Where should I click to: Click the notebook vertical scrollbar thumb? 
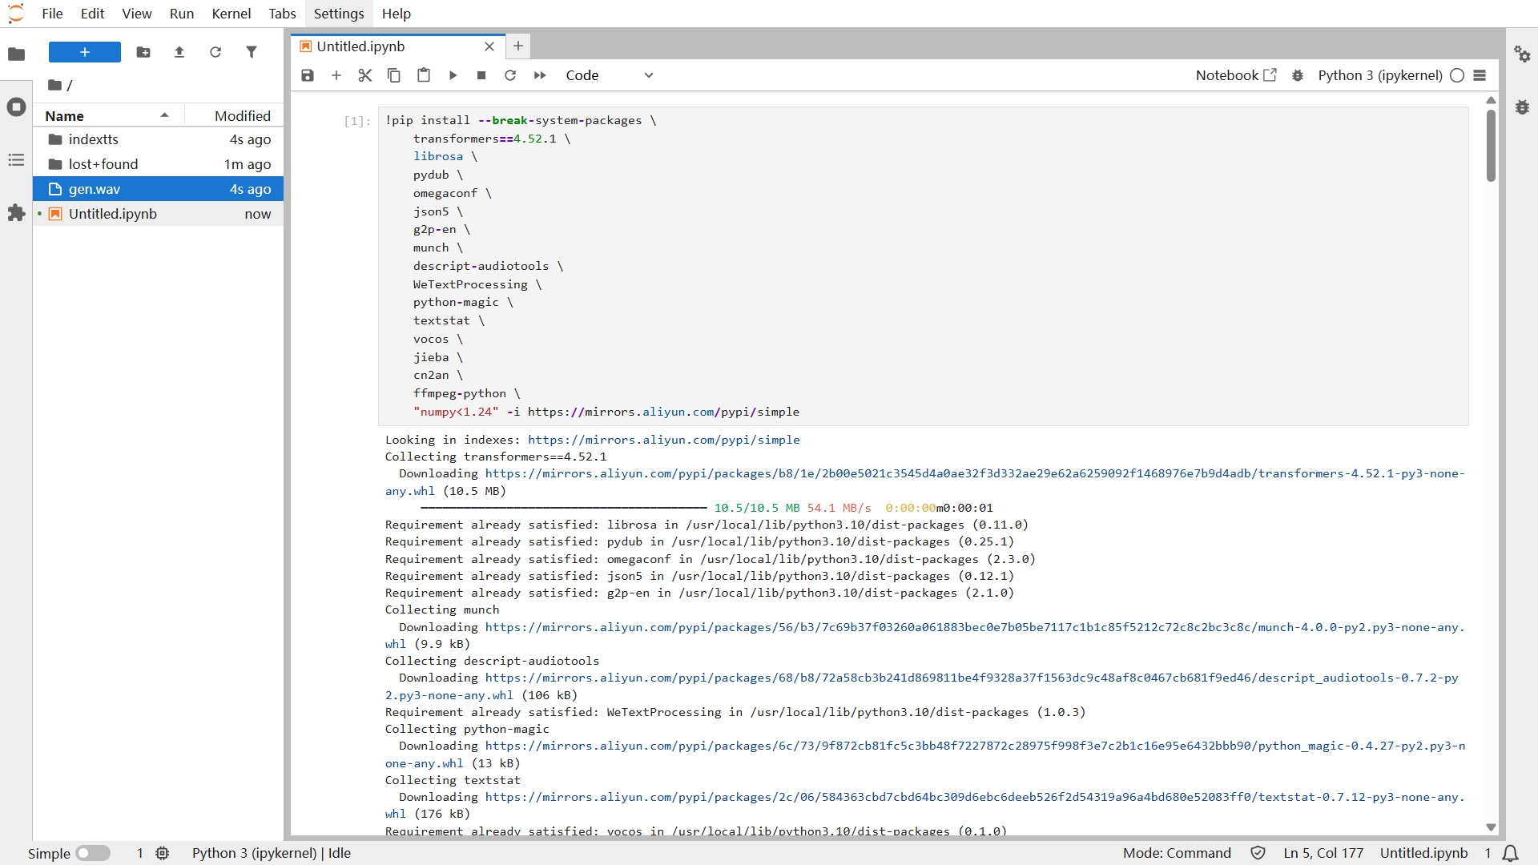[x=1491, y=145]
